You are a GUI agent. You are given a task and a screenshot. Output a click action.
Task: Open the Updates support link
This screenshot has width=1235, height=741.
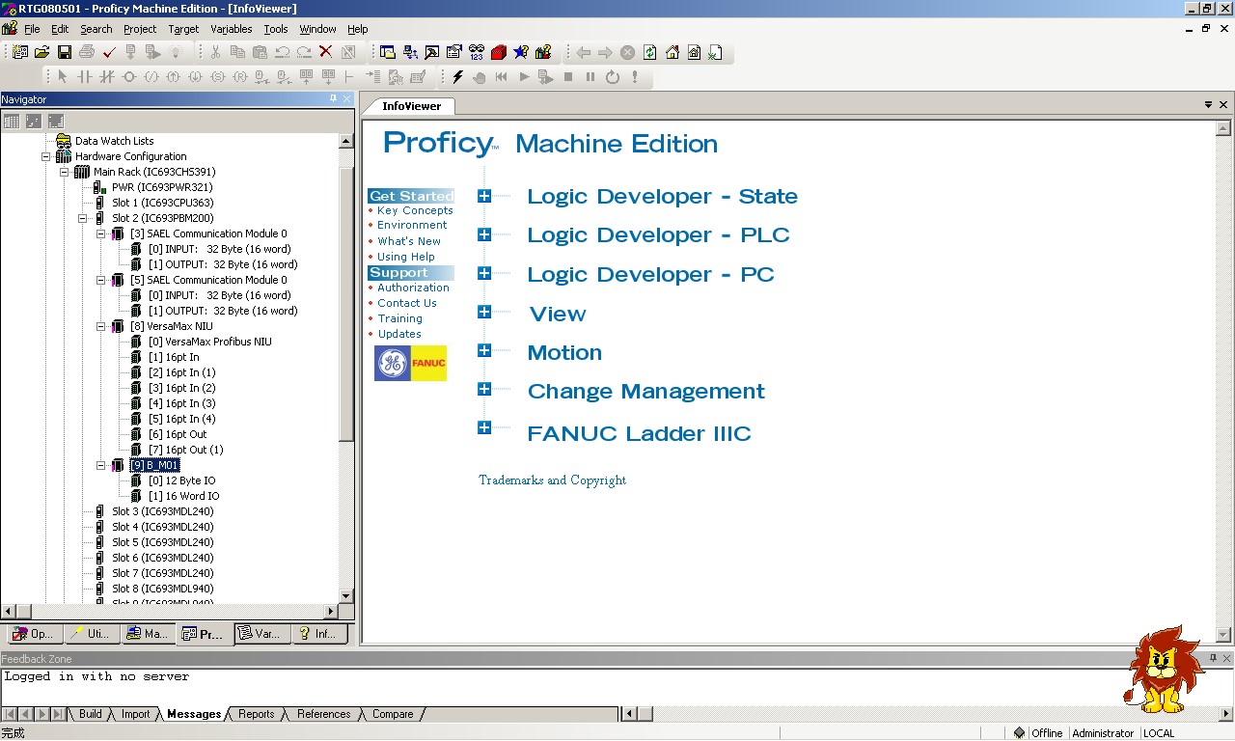tap(399, 334)
